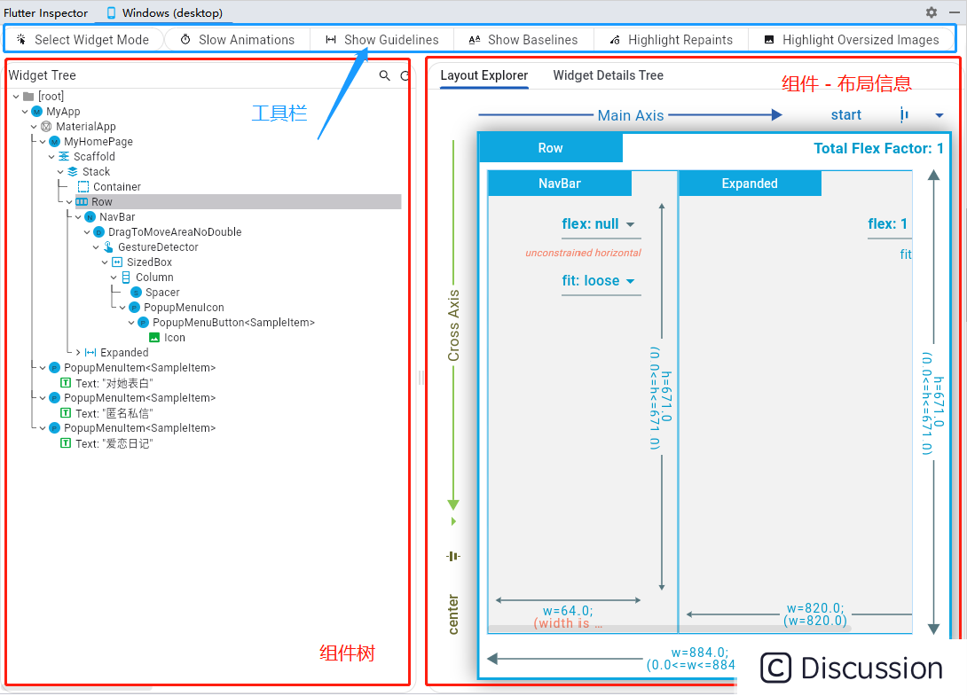This screenshot has width=967, height=696.
Task: Collapse the MyApp tree node
Action: pyautogui.click(x=25, y=112)
